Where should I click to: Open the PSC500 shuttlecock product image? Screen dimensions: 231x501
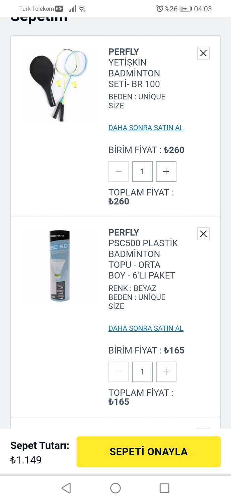60,265
